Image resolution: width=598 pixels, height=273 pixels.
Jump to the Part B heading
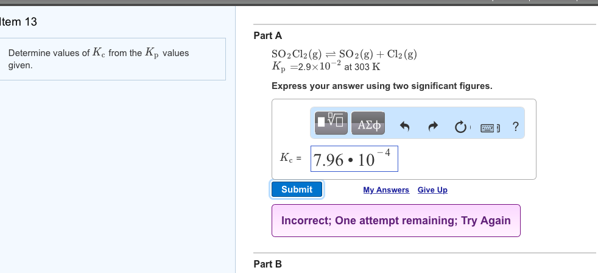point(267,264)
